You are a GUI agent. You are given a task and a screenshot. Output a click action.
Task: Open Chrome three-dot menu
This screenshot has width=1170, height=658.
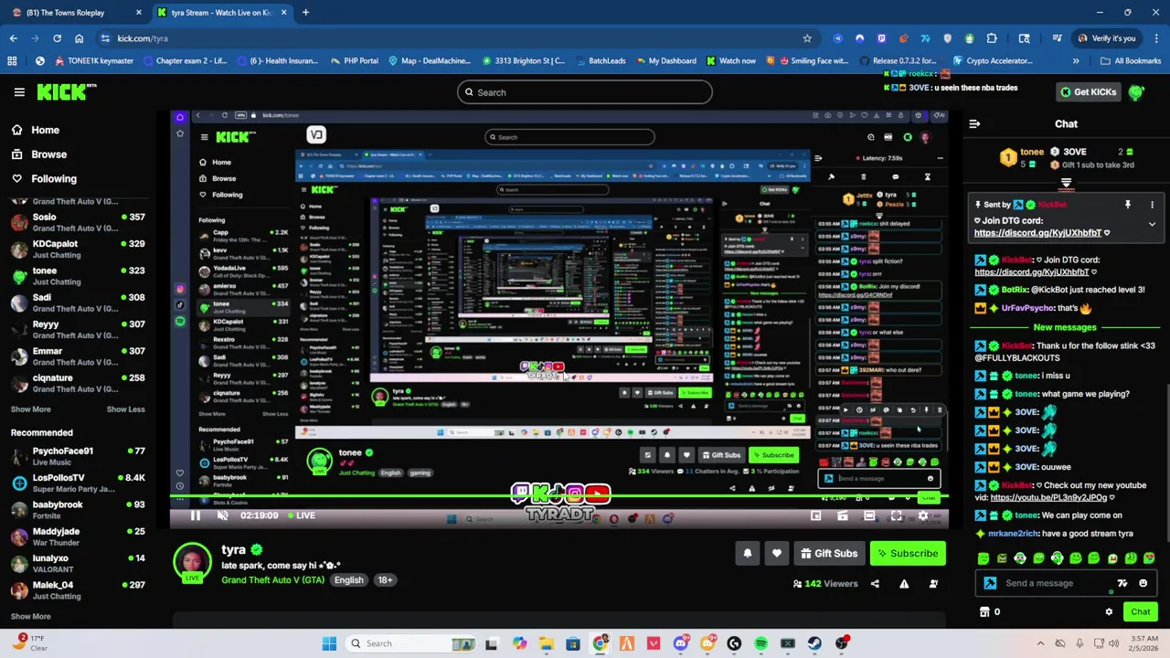[1154, 38]
